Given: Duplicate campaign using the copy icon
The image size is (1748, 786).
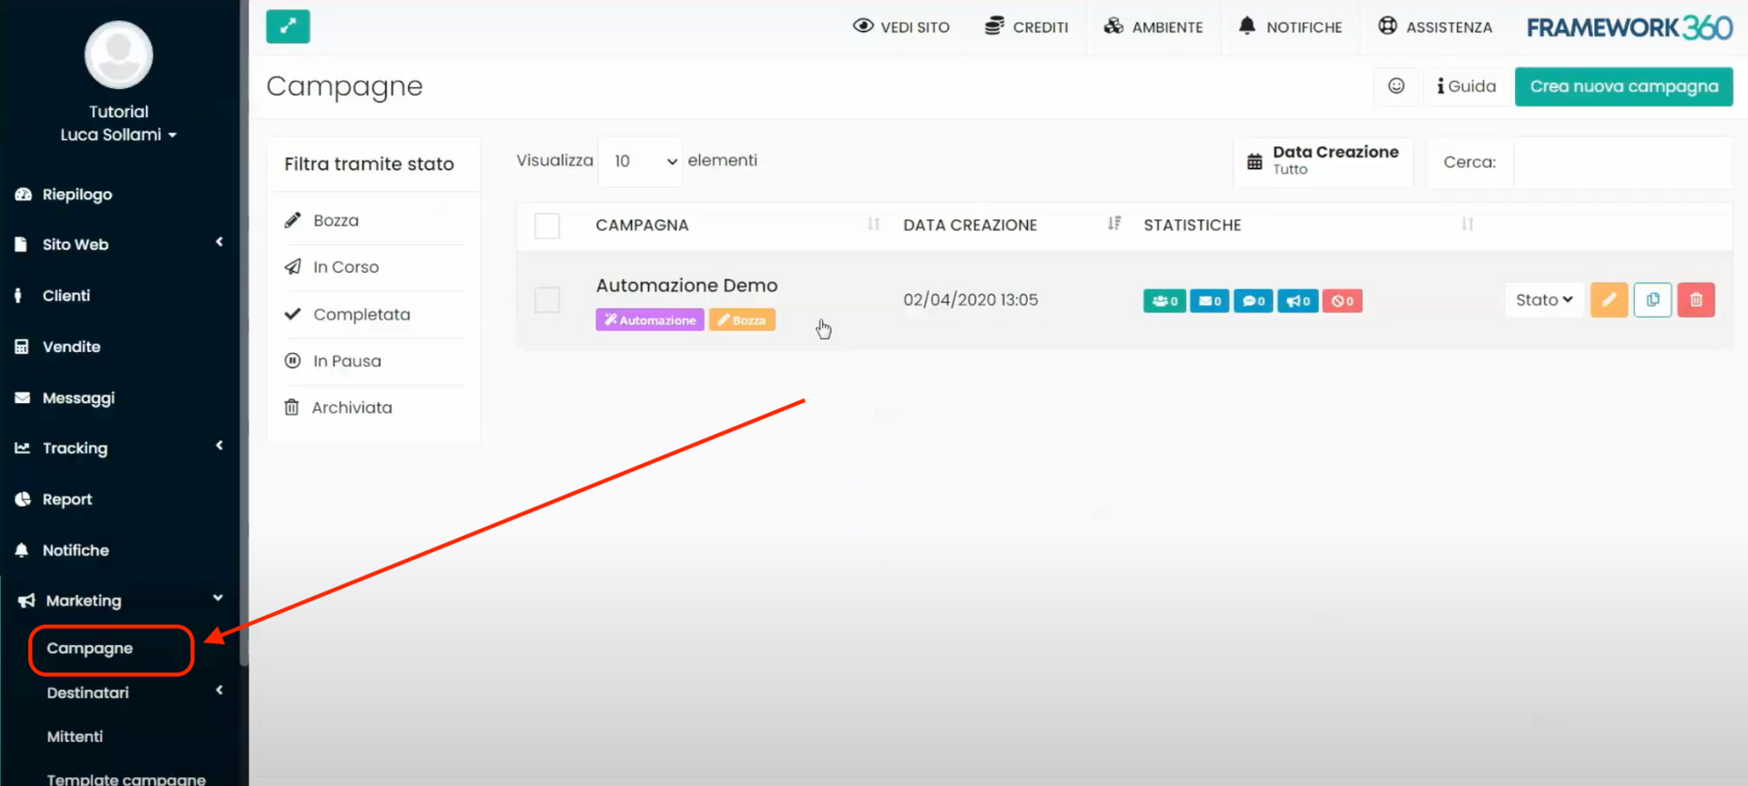Looking at the screenshot, I should click(1652, 300).
